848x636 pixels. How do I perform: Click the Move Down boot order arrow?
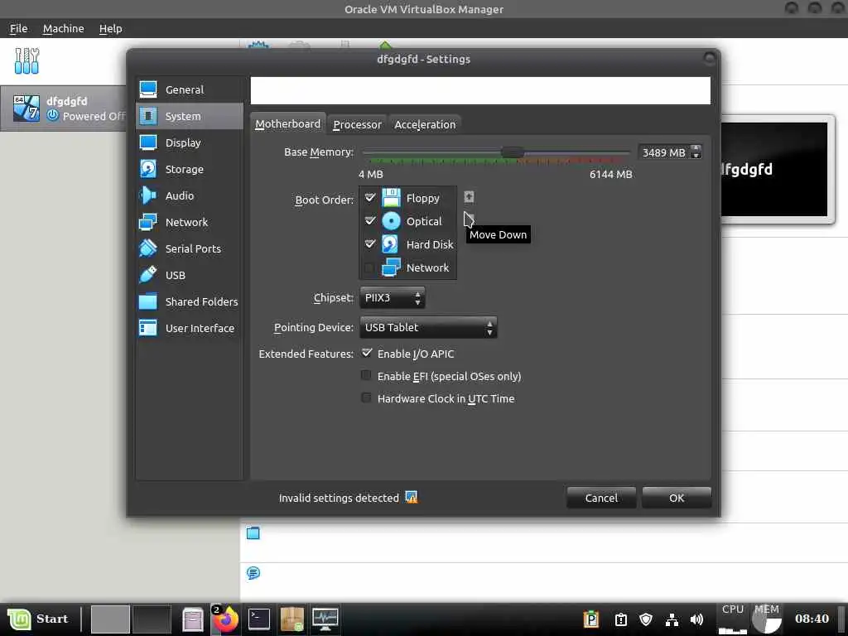coord(469,218)
